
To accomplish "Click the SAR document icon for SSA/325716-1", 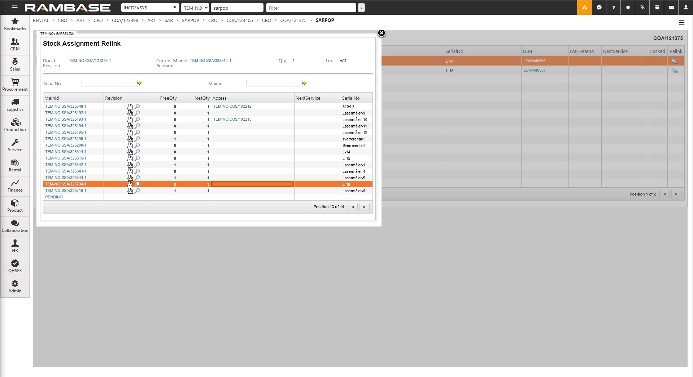I will pyautogui.click(x=130, y=191).
